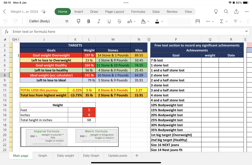252x165 pixels.
Task: Click the strikethrough icon
Action: click(x=119, y=21)
